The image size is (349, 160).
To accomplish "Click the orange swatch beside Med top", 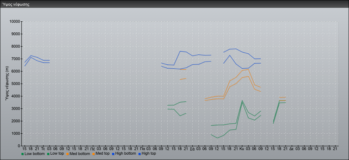I will pos(93,154).
